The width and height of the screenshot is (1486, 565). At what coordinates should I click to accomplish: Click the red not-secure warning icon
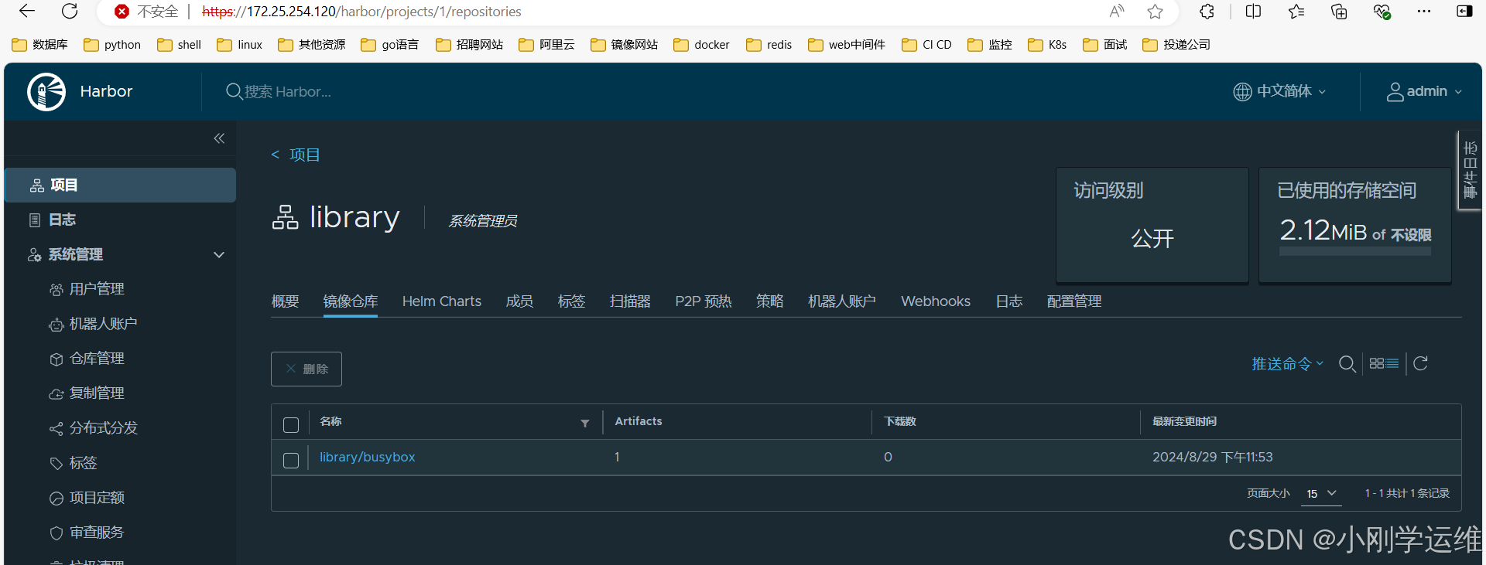122,12
